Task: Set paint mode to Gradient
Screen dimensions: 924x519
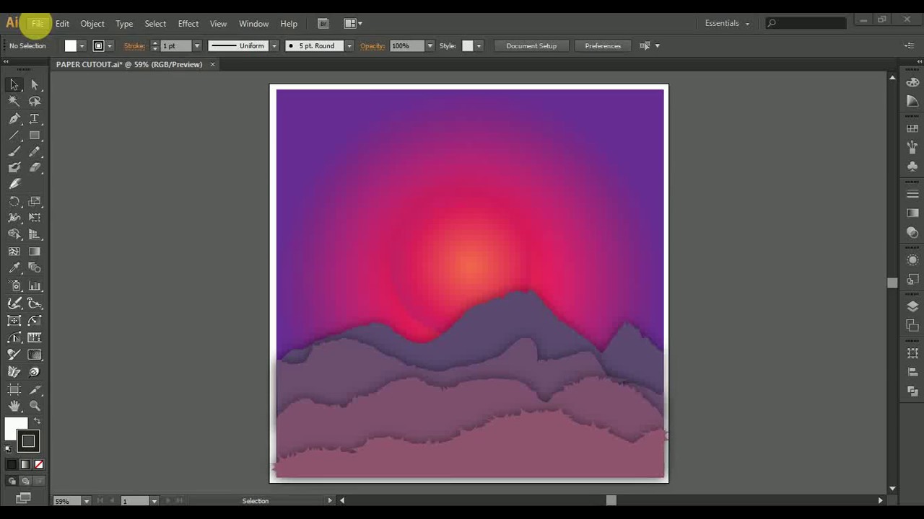Action: 25,465
